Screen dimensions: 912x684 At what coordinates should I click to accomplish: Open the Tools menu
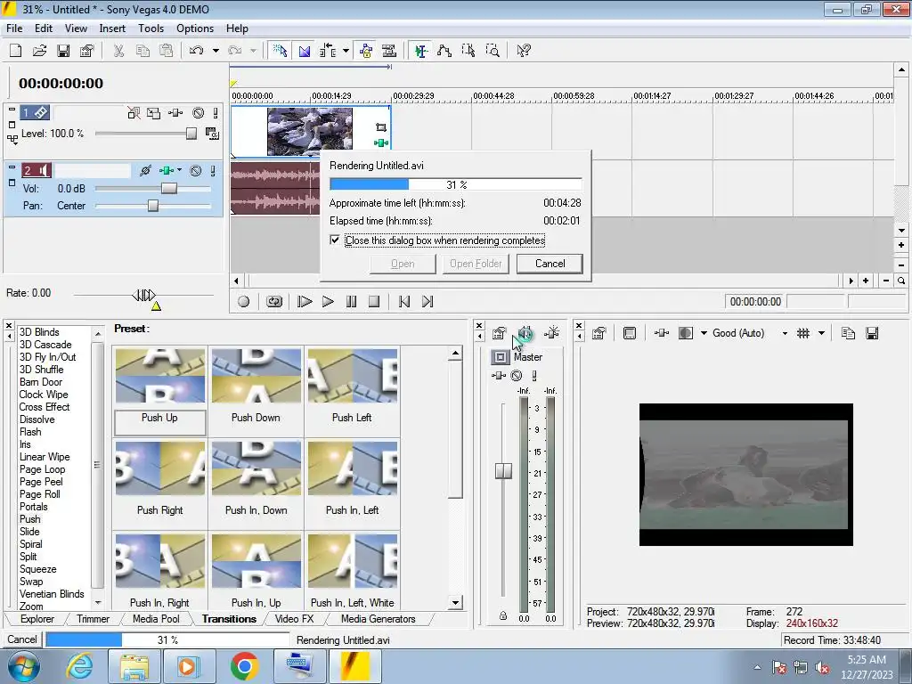(151, 28)
